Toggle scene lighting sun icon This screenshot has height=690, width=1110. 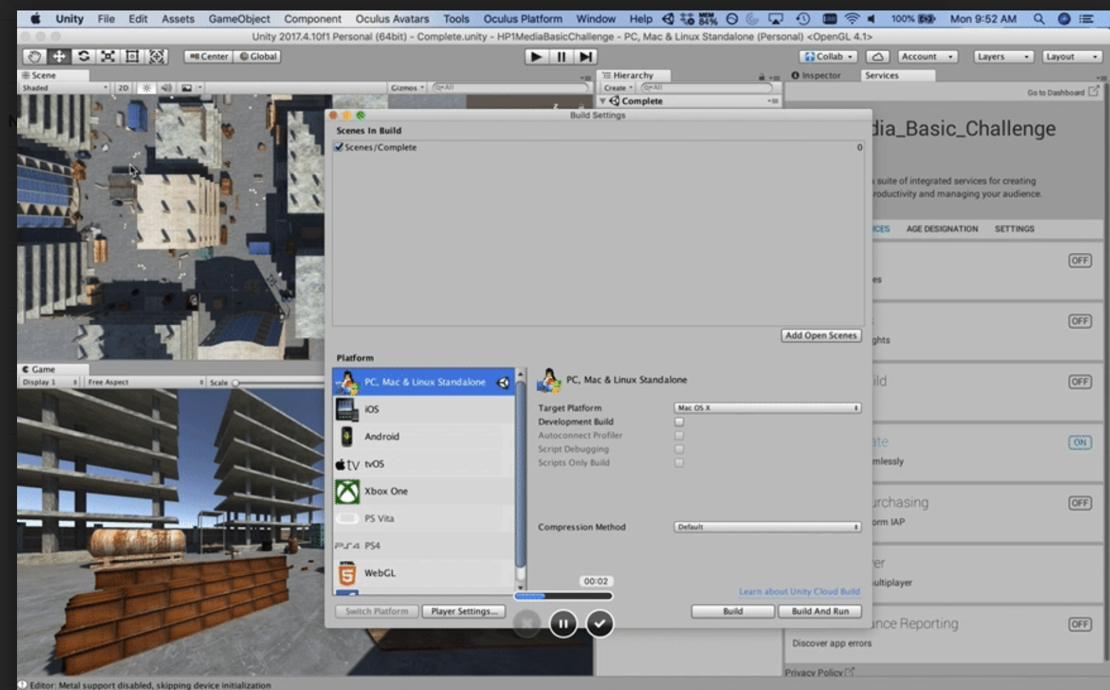click(147, 88)
